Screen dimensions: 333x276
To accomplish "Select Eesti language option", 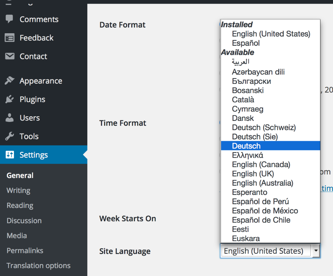I will tap(270, 229).
